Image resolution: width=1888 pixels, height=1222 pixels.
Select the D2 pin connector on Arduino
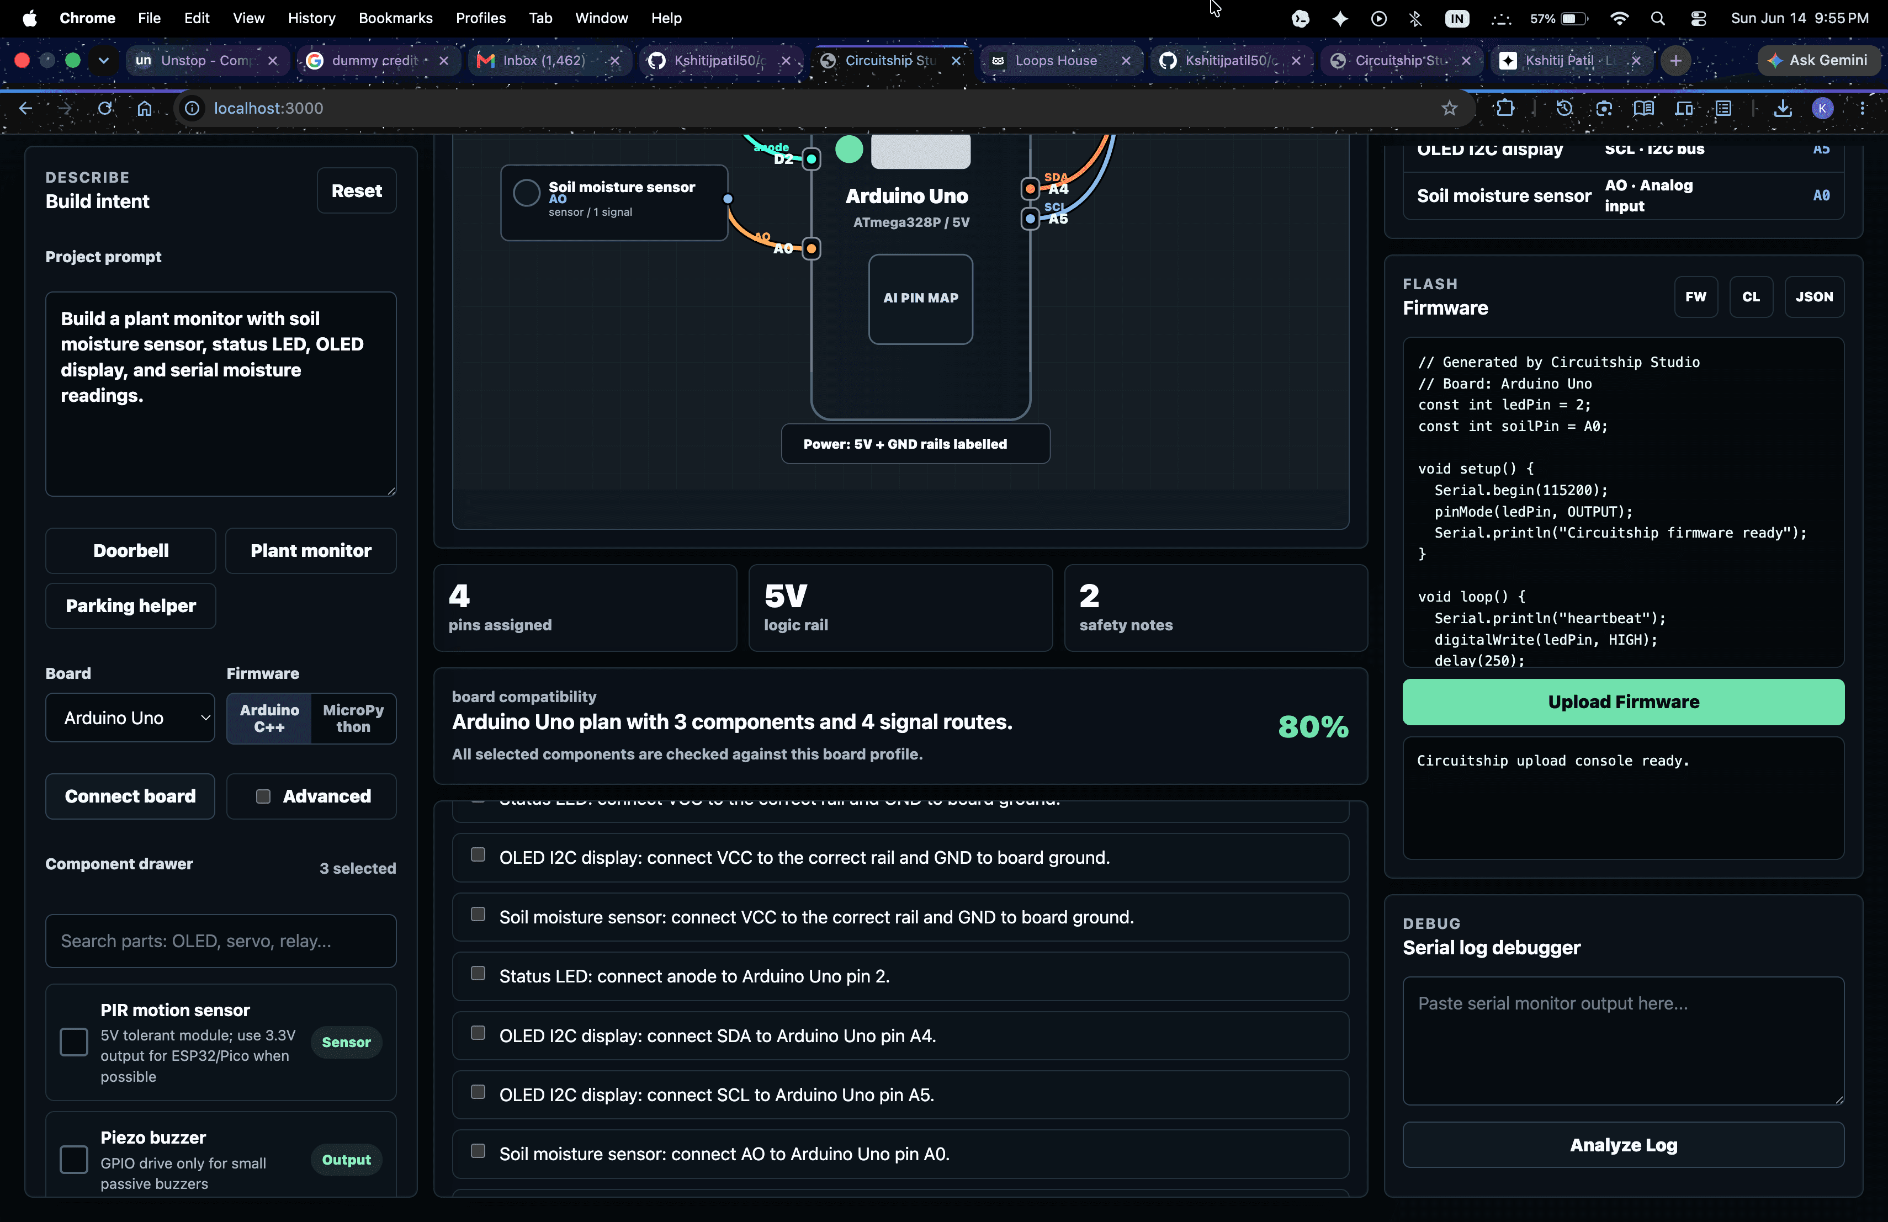pyautogui.click(x=811, y=158)
